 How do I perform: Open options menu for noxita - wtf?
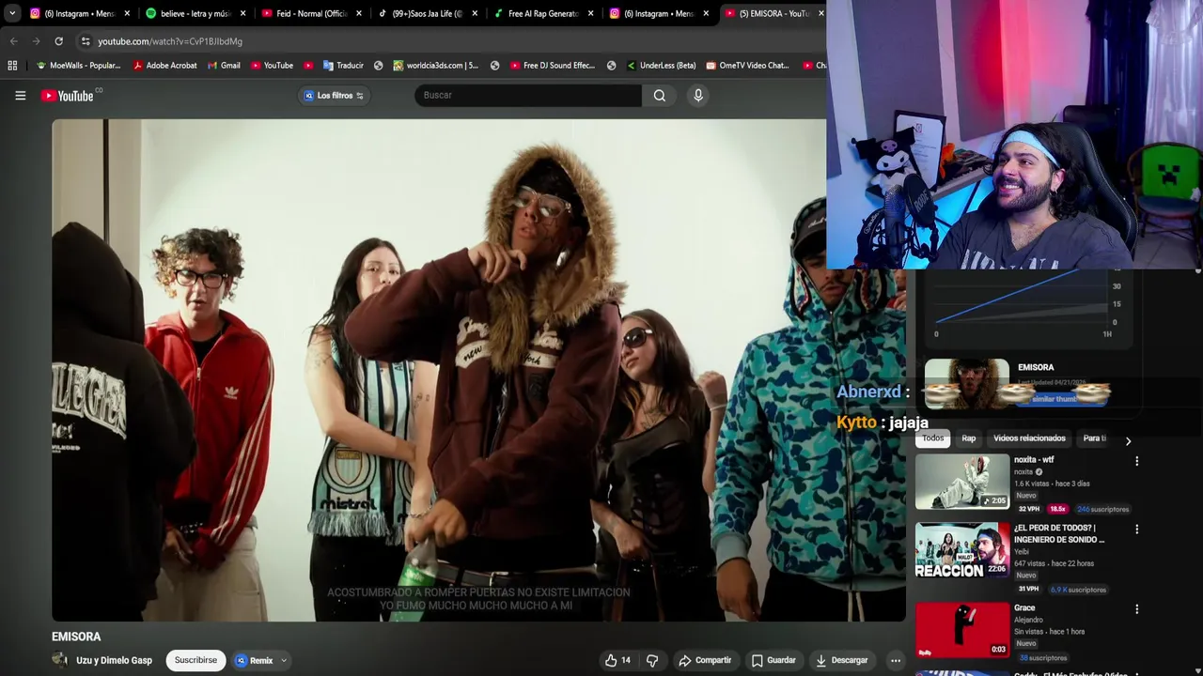(1136, 461)
